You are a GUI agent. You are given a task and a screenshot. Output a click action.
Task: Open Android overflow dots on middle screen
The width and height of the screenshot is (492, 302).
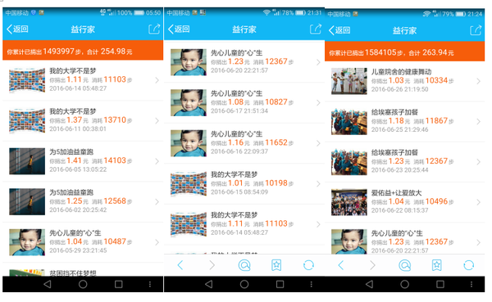click(312, 284)
